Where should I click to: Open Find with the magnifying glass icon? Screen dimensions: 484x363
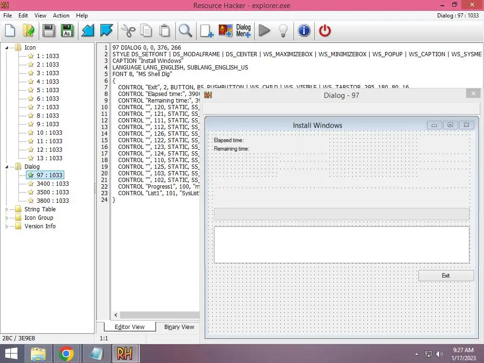185,31
